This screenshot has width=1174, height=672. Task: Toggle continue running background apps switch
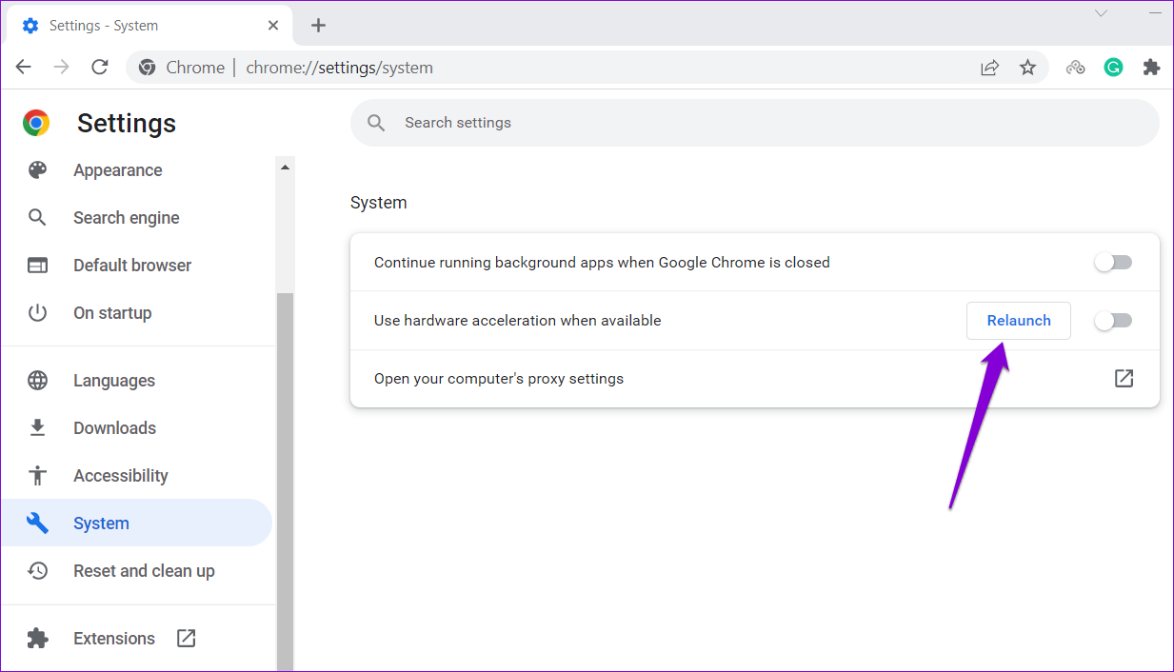point(1113,263)
